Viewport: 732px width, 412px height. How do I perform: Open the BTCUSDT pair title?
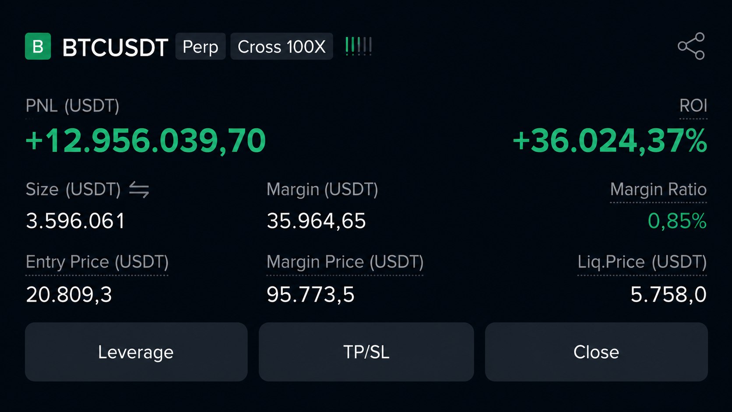click(x=115, y=47)
